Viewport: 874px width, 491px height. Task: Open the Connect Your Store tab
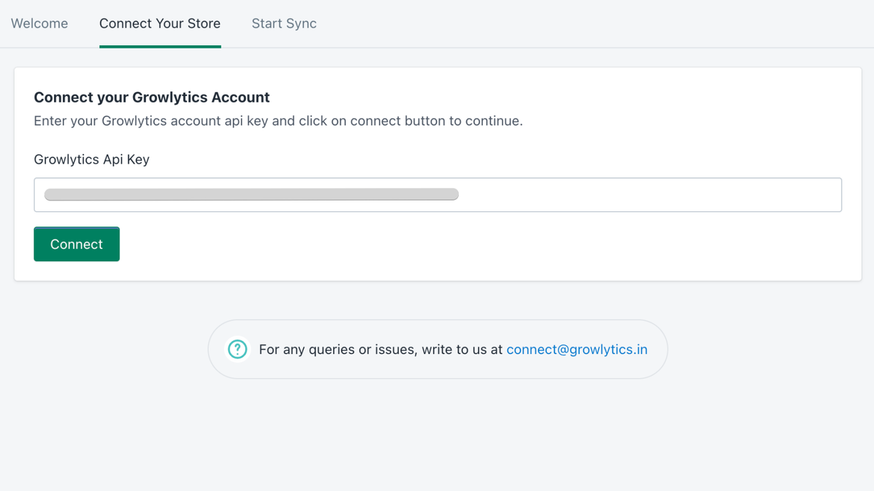pos(160,23)
